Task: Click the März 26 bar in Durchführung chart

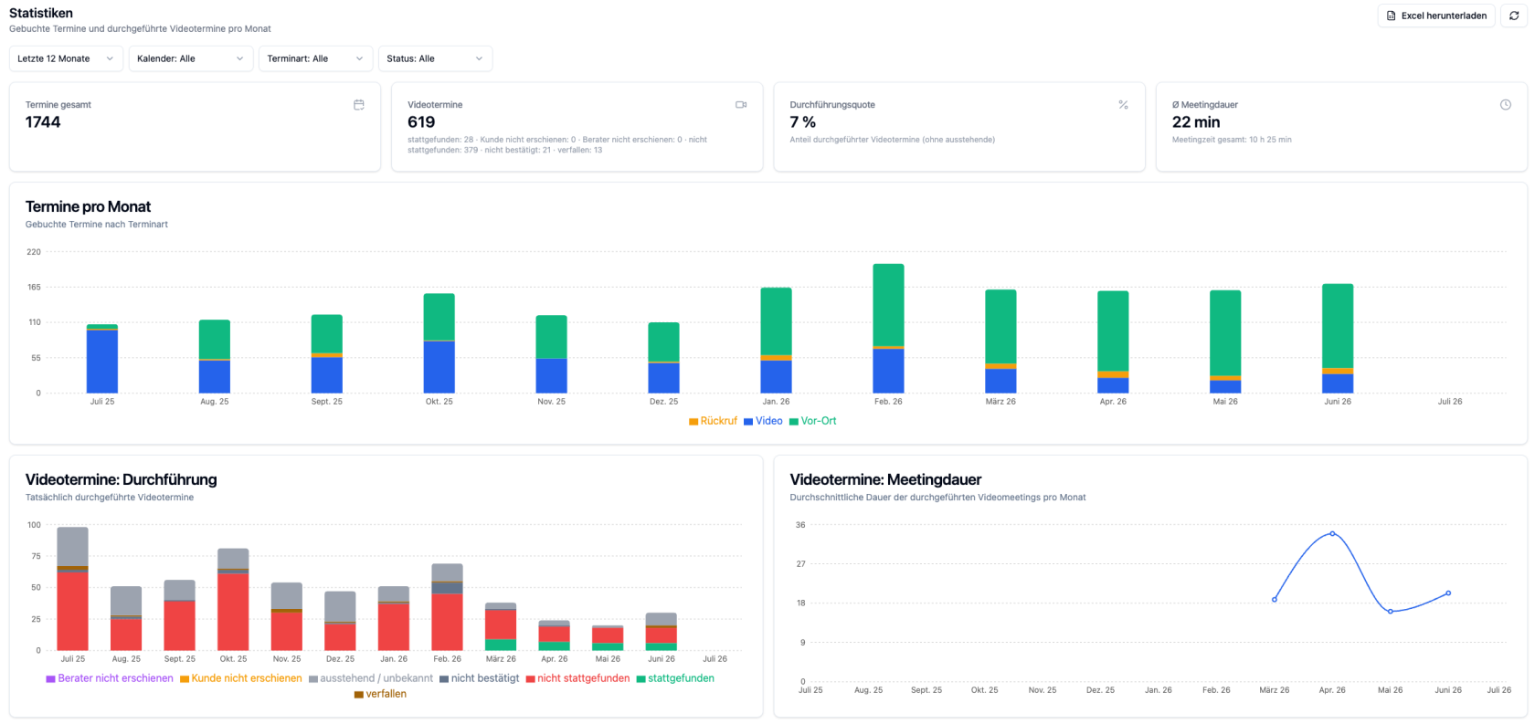Action: click(x=501, y=626)
